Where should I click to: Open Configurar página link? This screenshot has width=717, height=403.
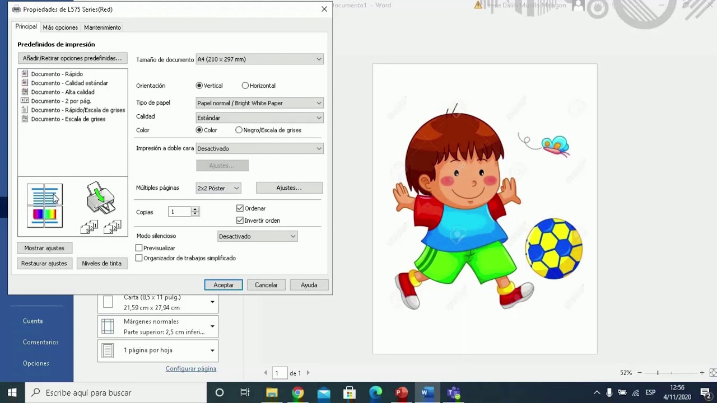191,369
